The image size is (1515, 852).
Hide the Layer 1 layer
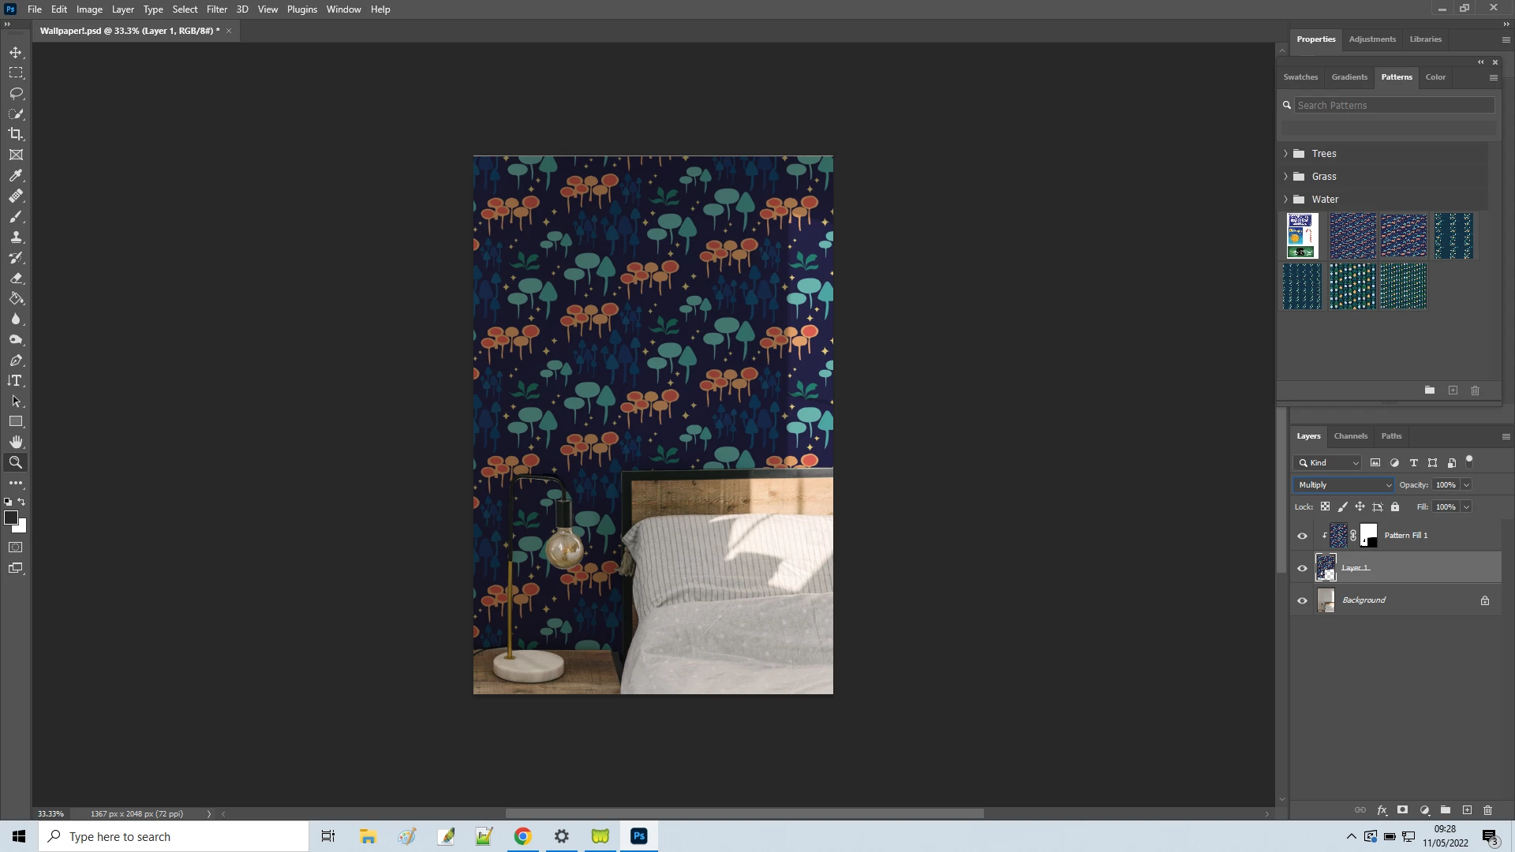coord(1302,568)
